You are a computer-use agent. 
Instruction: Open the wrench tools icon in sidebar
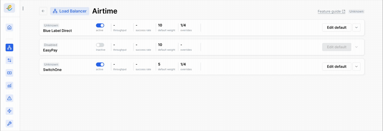pyautogui.click(x=10, y=124)
